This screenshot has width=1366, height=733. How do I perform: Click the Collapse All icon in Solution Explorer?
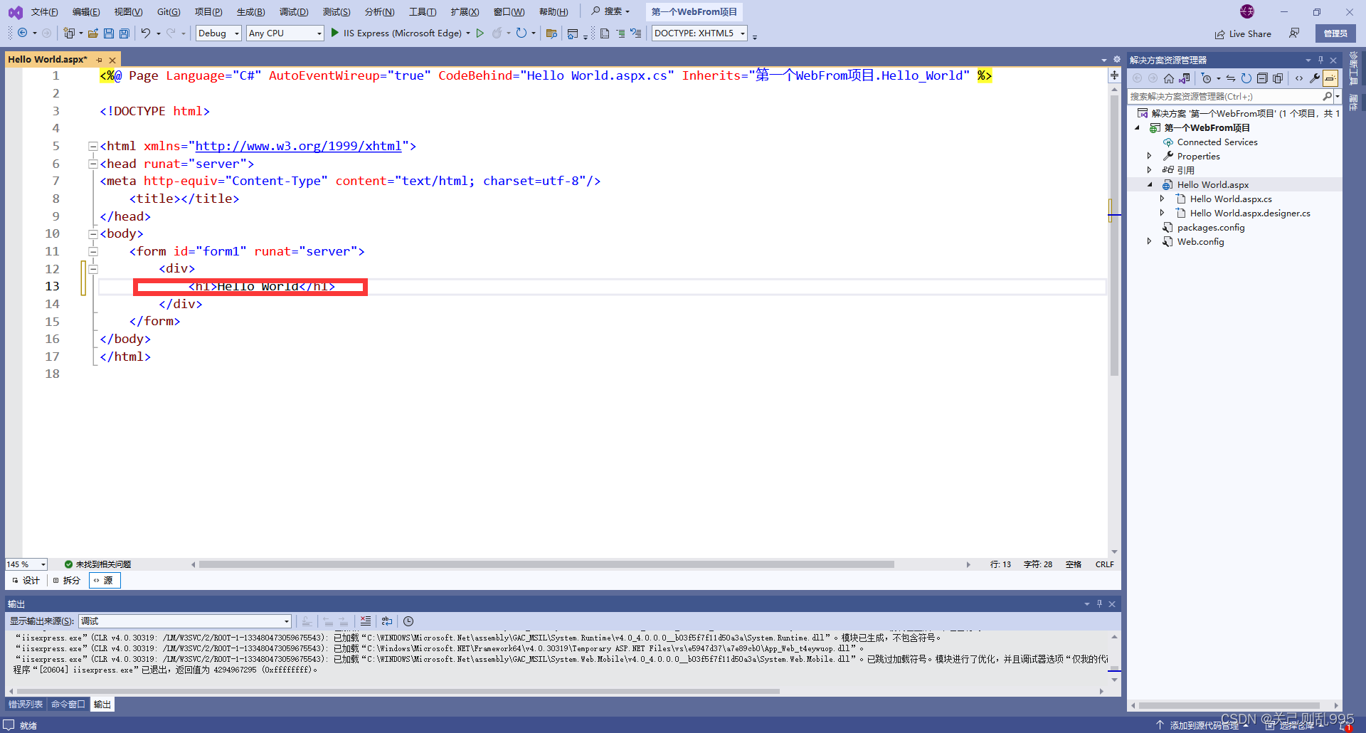[x=1263, y=78]
